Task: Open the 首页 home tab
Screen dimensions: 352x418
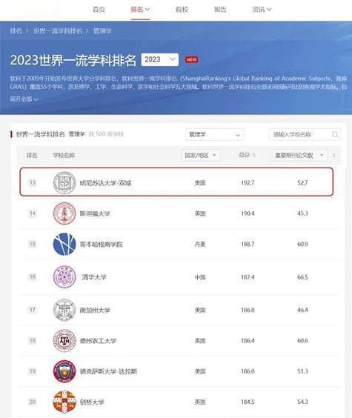Action: 99,10
